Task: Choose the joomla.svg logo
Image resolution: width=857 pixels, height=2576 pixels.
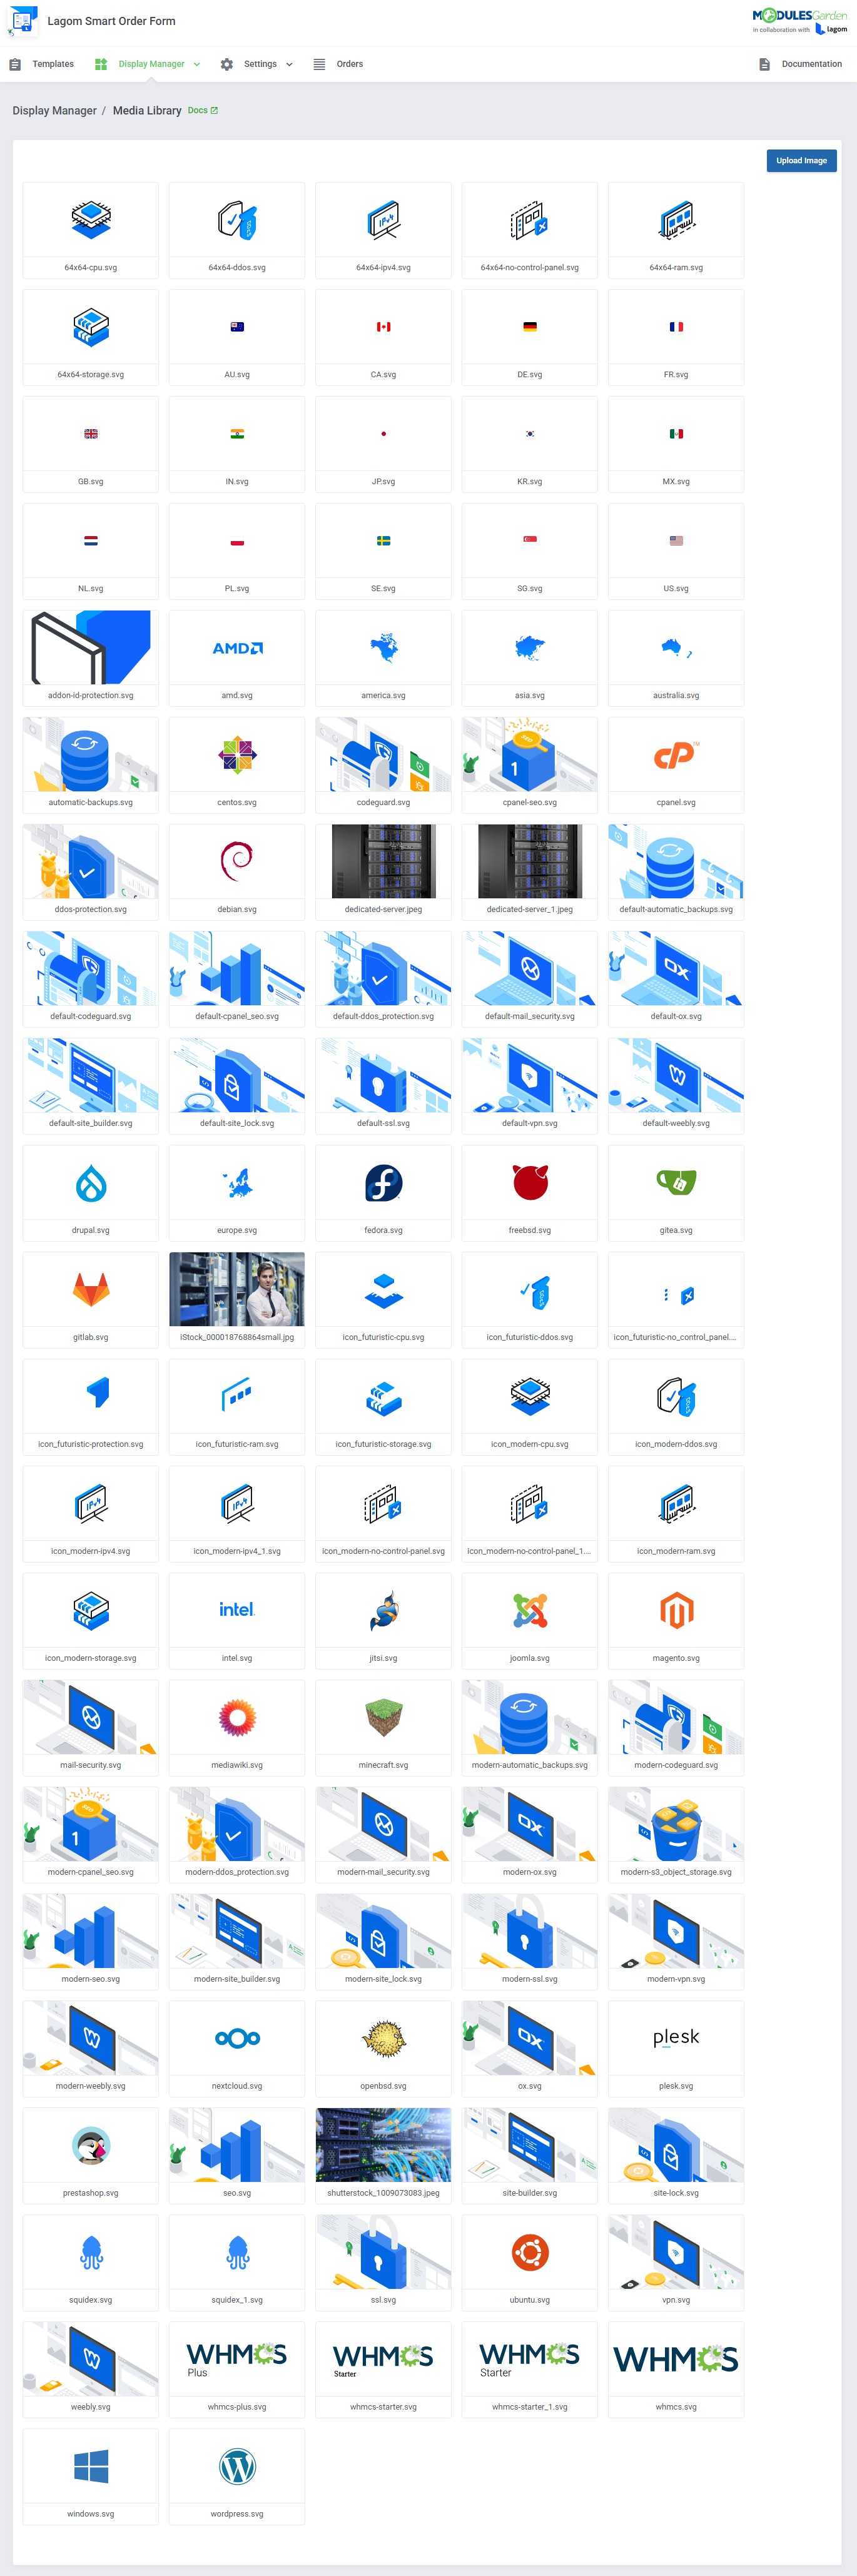Action: (530, 1611)
